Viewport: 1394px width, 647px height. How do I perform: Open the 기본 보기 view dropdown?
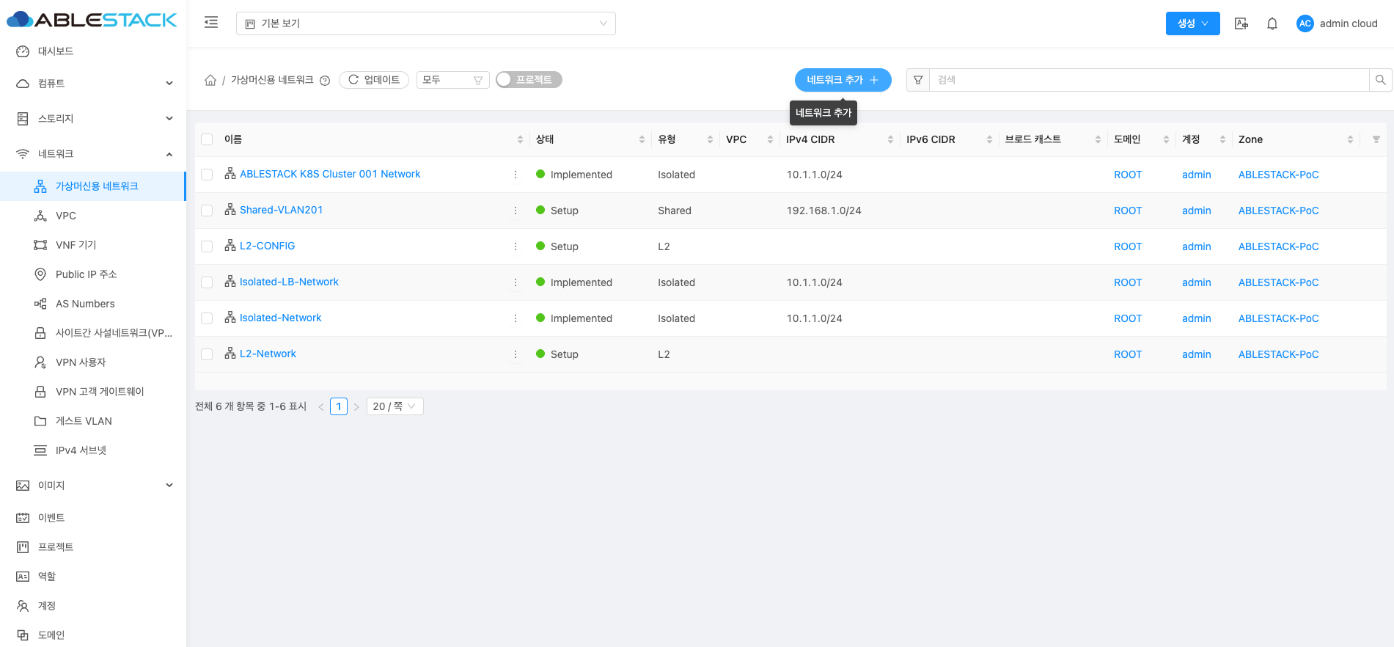point(425,23)
